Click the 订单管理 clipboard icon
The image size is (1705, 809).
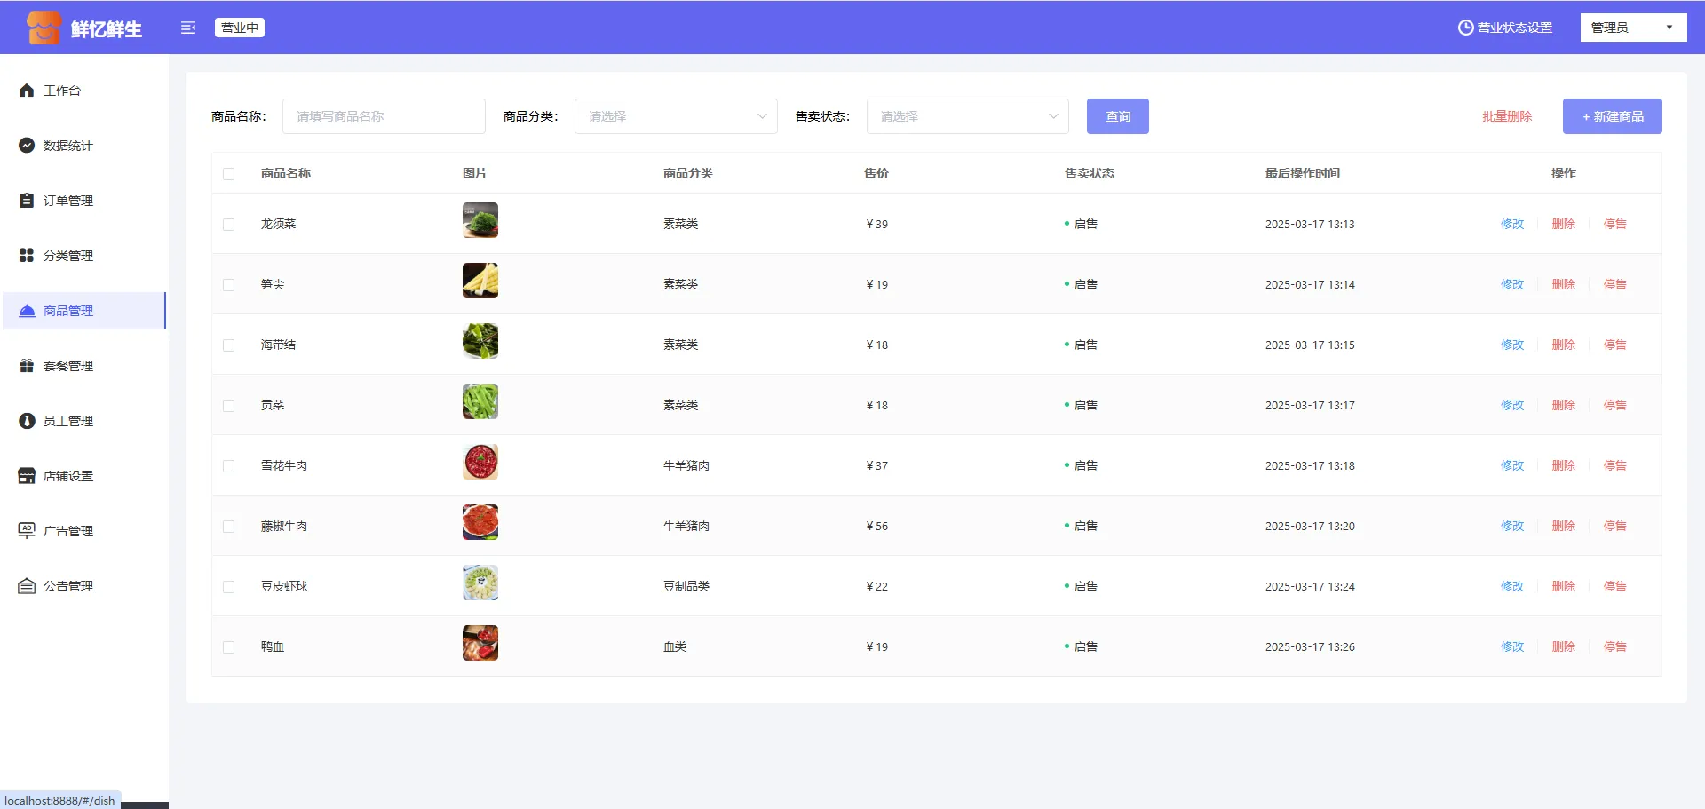click(27, 201)
